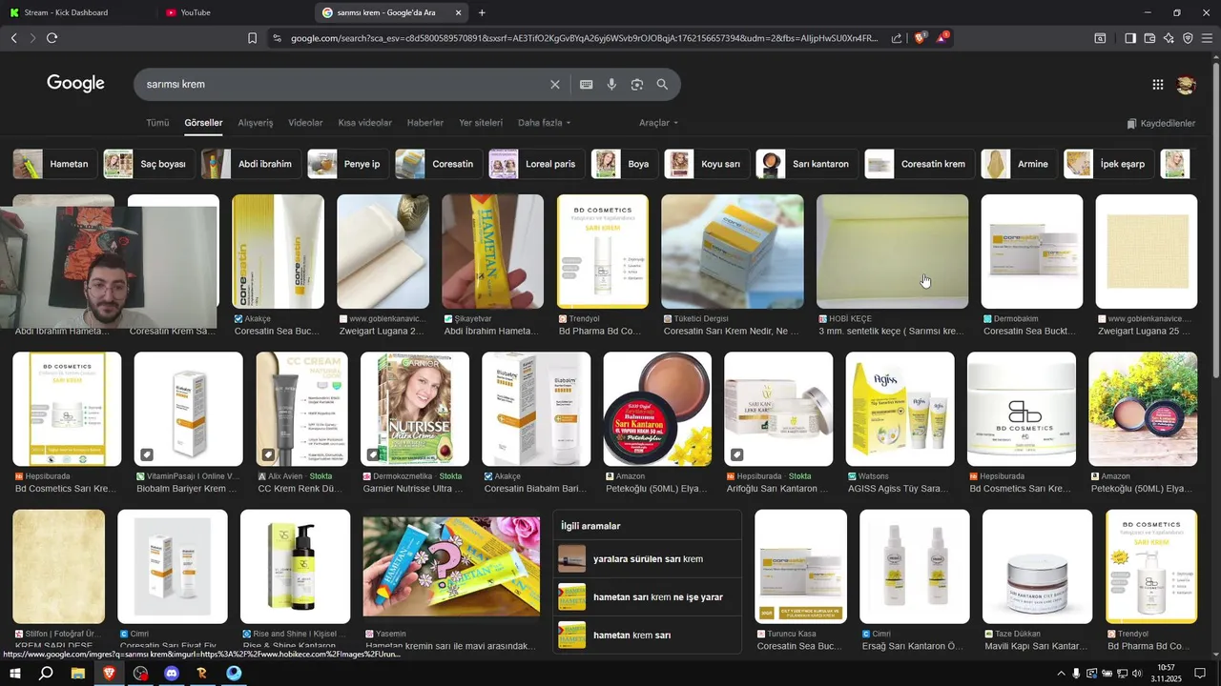Screen dimensions: 1221x686
Task: Open OBS Studio from the taskbar
Action: click(141, 674)
